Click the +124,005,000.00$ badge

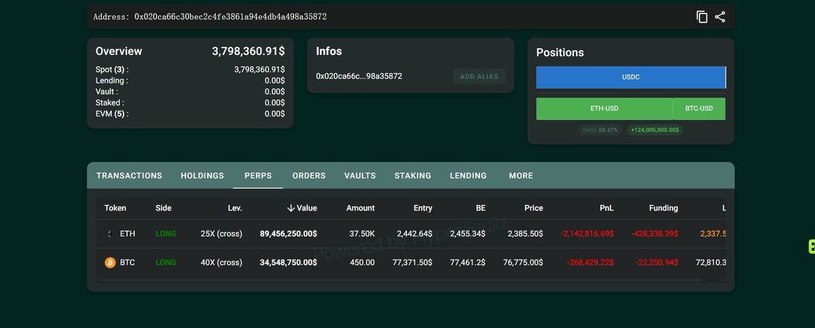click(x=655, y=129)
